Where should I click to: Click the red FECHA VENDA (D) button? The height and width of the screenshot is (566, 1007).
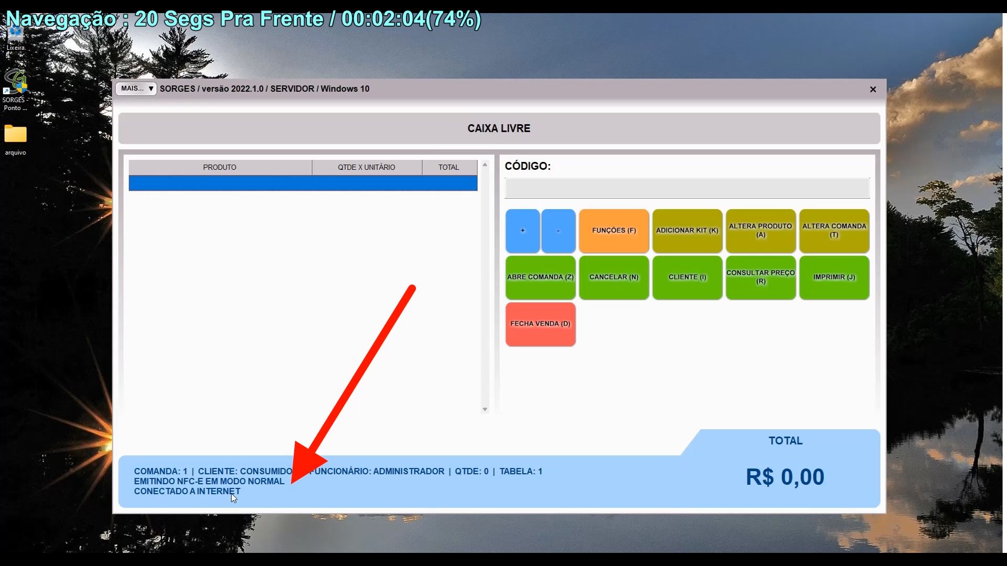[x=540, y=324]
